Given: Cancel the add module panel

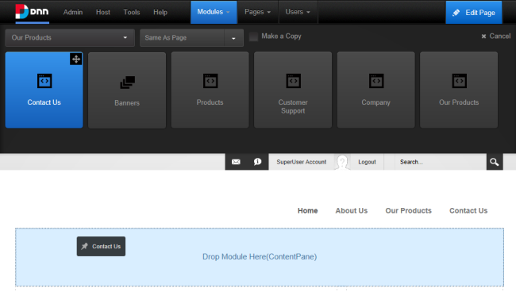Looking at the screenshot, I should click(496, 36).
